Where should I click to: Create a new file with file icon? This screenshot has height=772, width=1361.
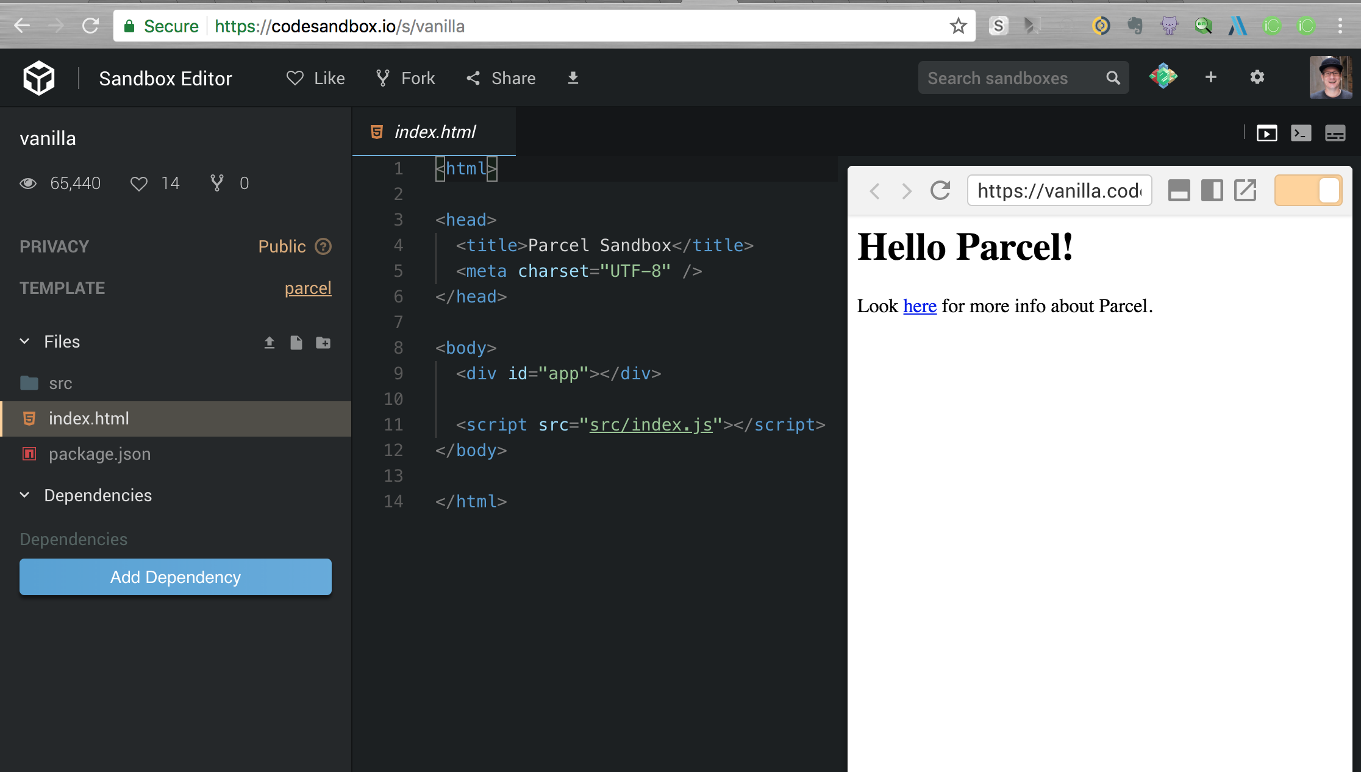[x=296, y=343]
